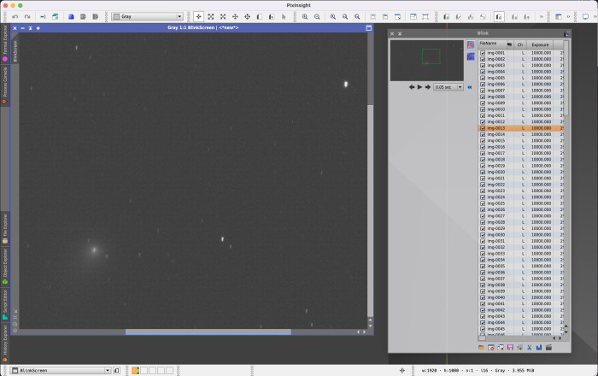Select the img-0016 row text
The image size is (598, 376).
496,147
